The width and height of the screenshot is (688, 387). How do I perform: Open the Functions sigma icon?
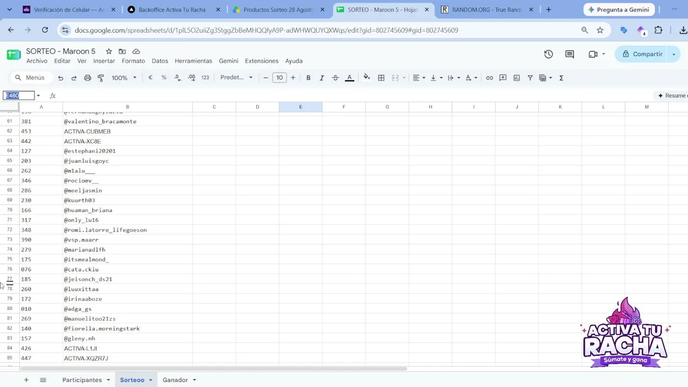click(x=561, y=78)
